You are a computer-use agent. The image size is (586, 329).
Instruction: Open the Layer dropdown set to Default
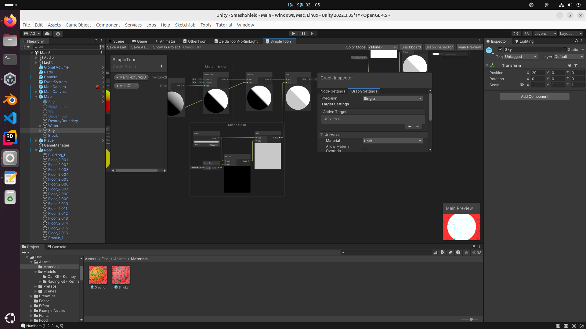pos(569,57)
